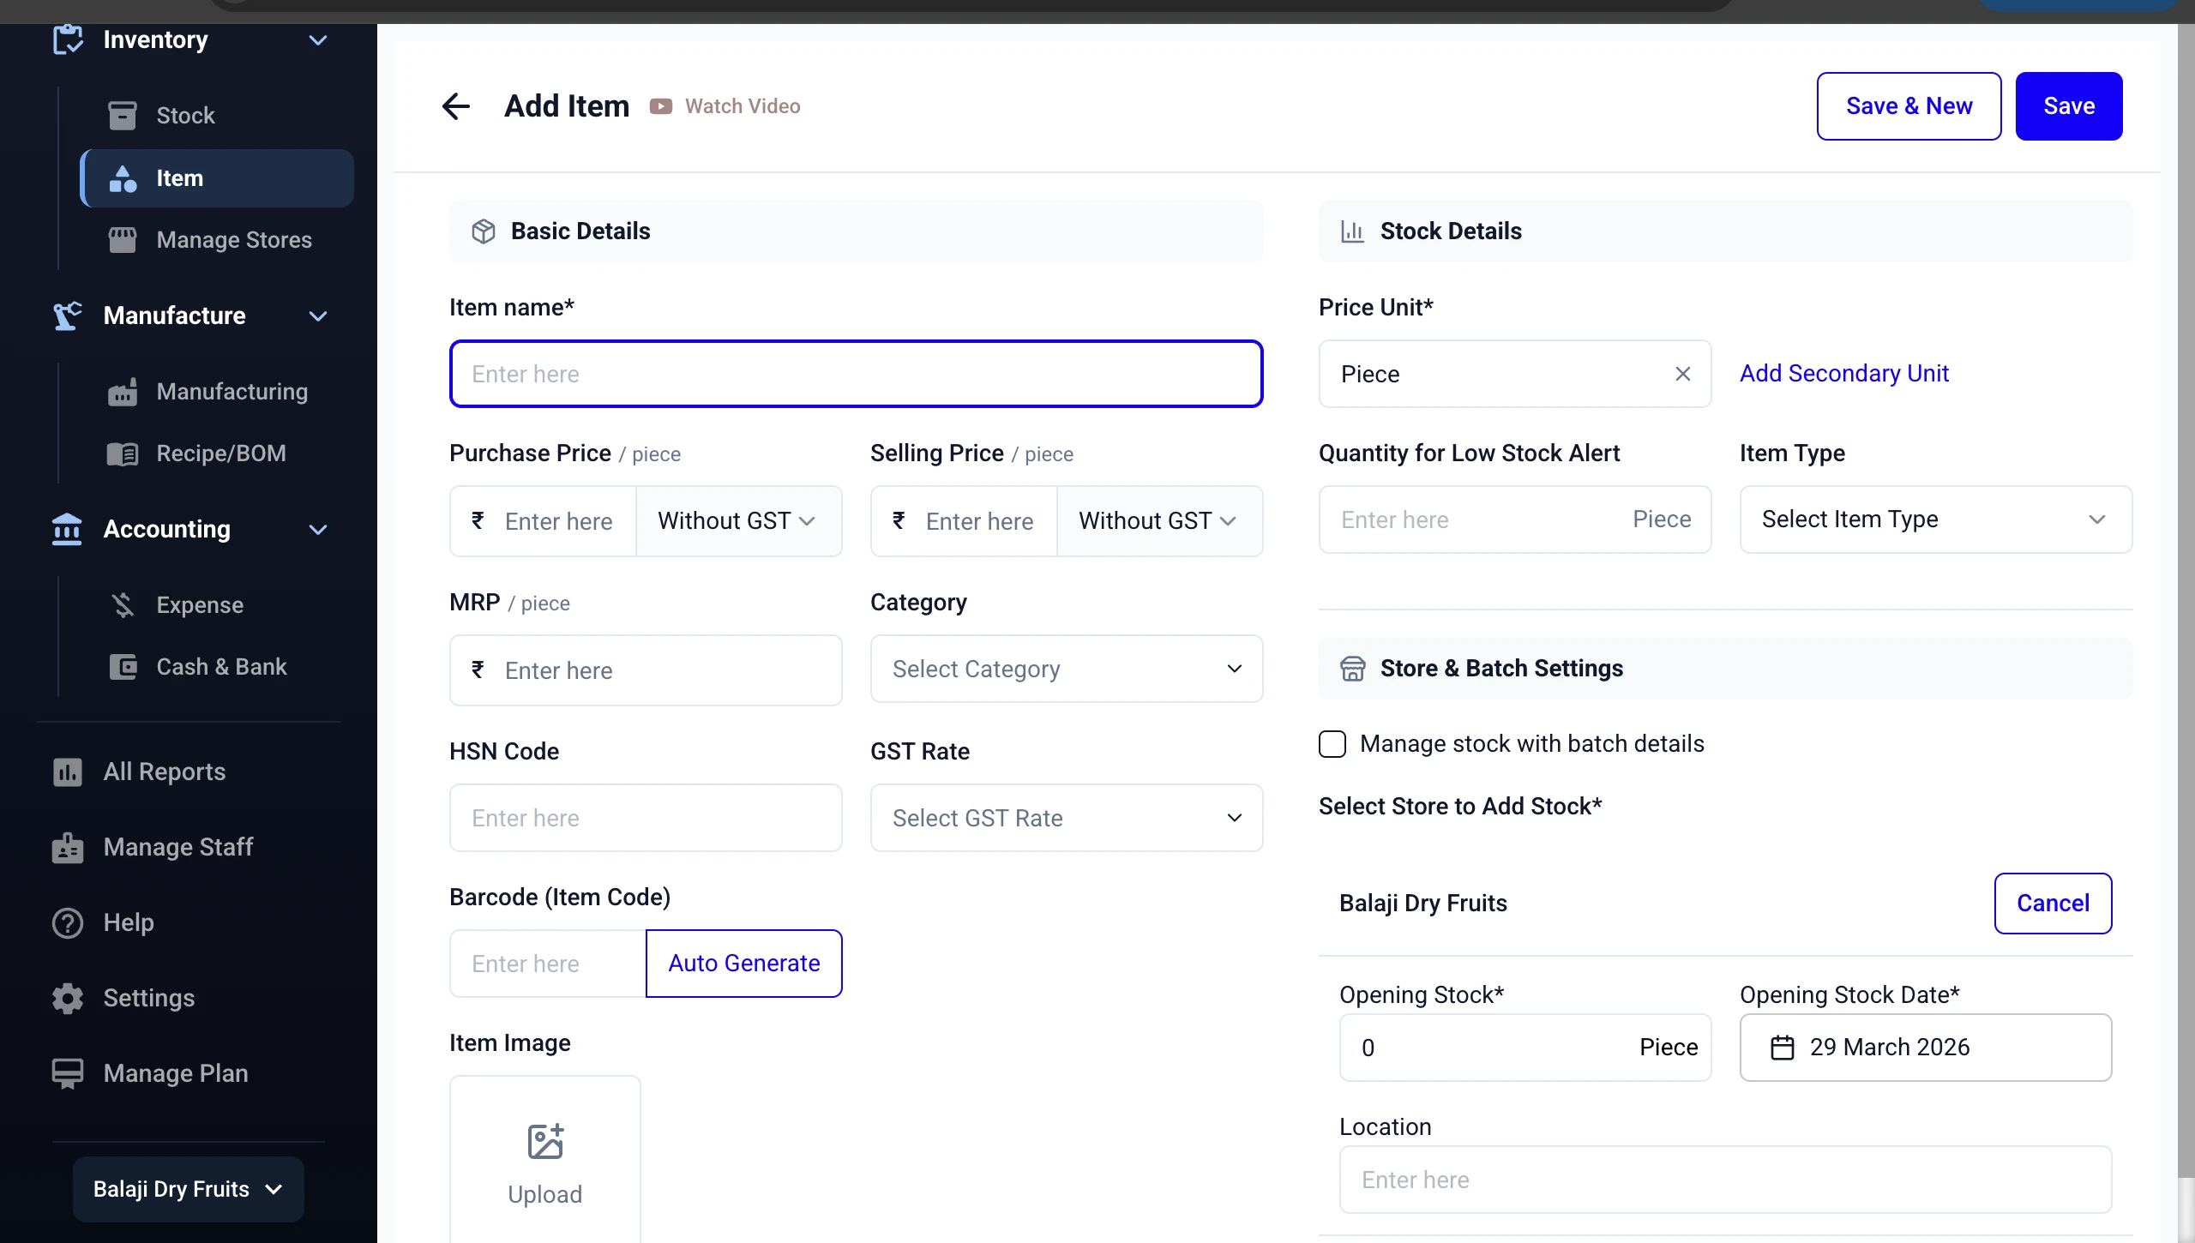2195x1243 pixels.
Task: Click Auto Generate for barcode
Action: click(x=743, y=963)
